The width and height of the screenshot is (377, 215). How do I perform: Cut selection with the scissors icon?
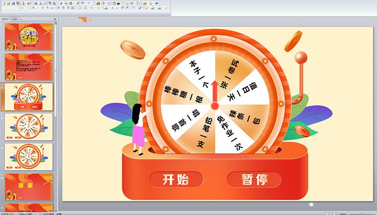point(61,3)
